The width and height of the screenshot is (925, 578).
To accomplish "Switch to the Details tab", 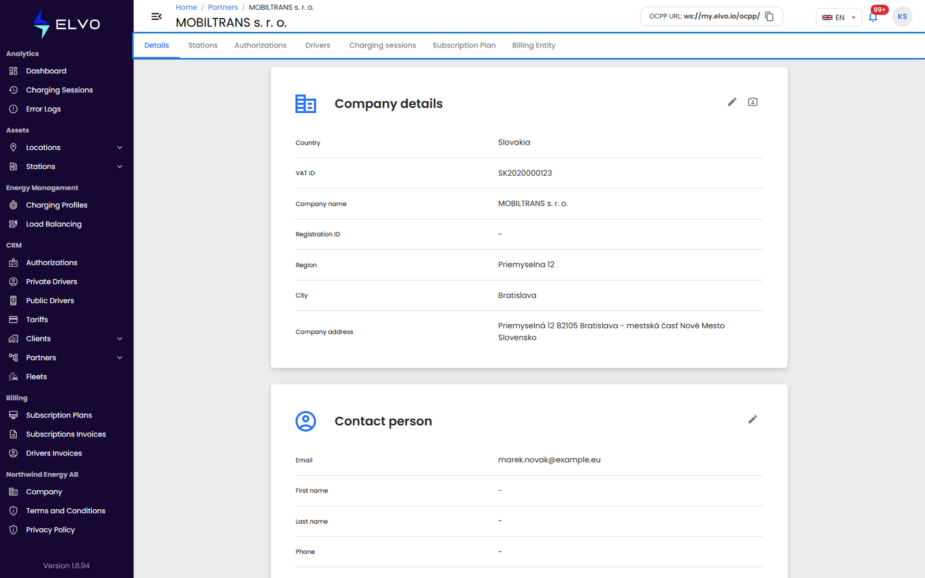I will [x=157, y=45].
